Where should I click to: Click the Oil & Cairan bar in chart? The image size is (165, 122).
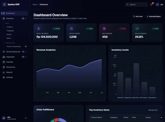(144, 89)
